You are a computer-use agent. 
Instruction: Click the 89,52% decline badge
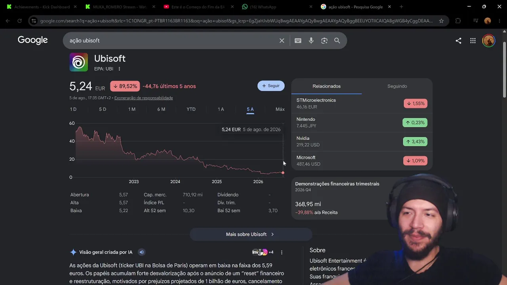point(125,86)
